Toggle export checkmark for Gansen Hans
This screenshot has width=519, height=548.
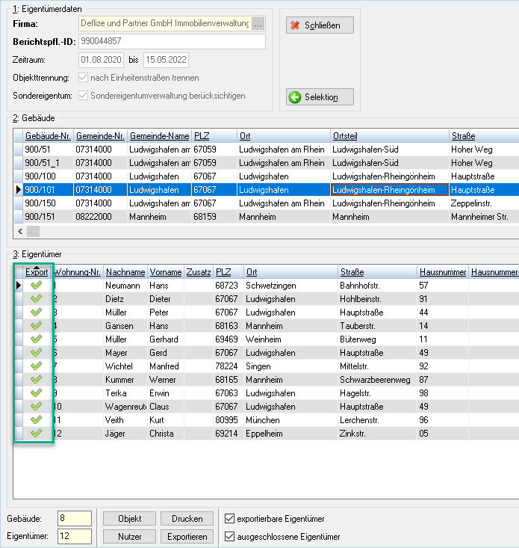click(37, 325)
